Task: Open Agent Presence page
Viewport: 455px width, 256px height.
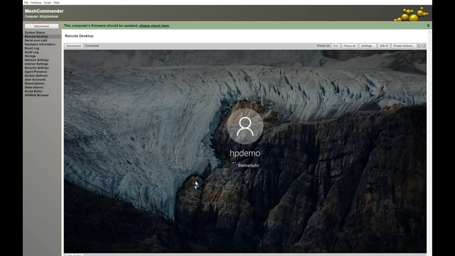Action: tap(36, 72)
